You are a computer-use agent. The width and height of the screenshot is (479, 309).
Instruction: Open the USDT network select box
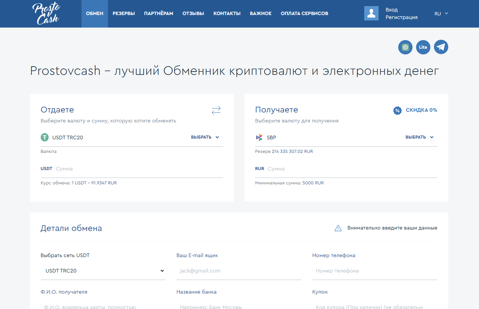tap(103, 271)
